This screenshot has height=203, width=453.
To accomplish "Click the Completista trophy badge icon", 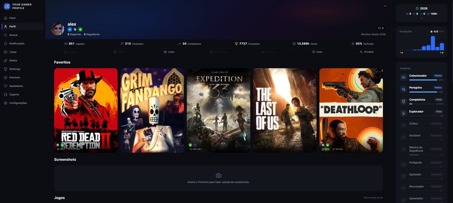I will point(404,101).
